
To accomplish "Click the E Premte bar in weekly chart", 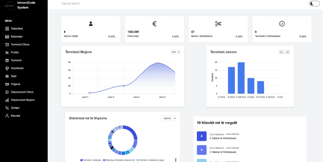I will coord(261,88).
